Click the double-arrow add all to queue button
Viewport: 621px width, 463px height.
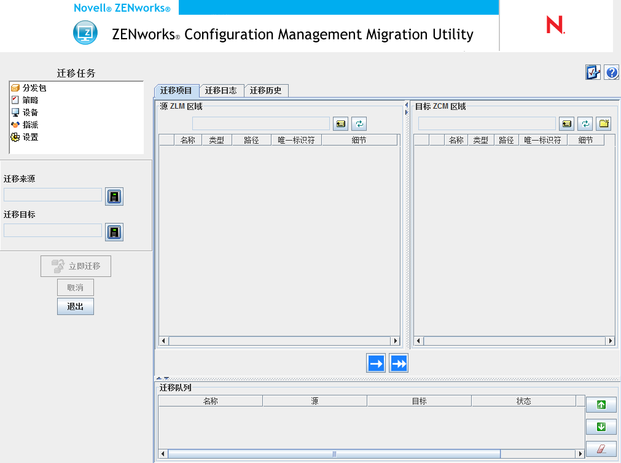[399, 363]
